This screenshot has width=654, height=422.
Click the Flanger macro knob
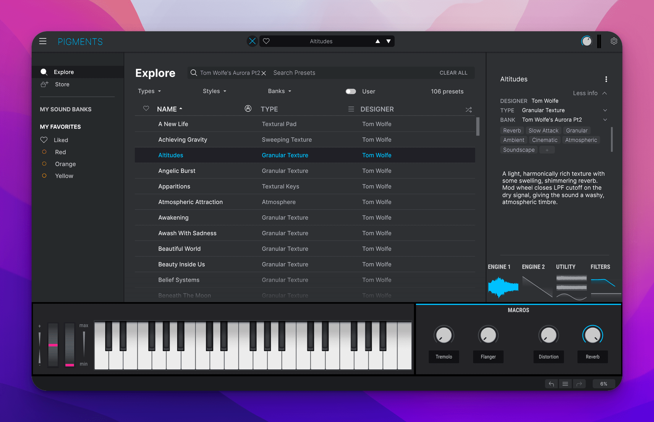(x=488, y=335)
